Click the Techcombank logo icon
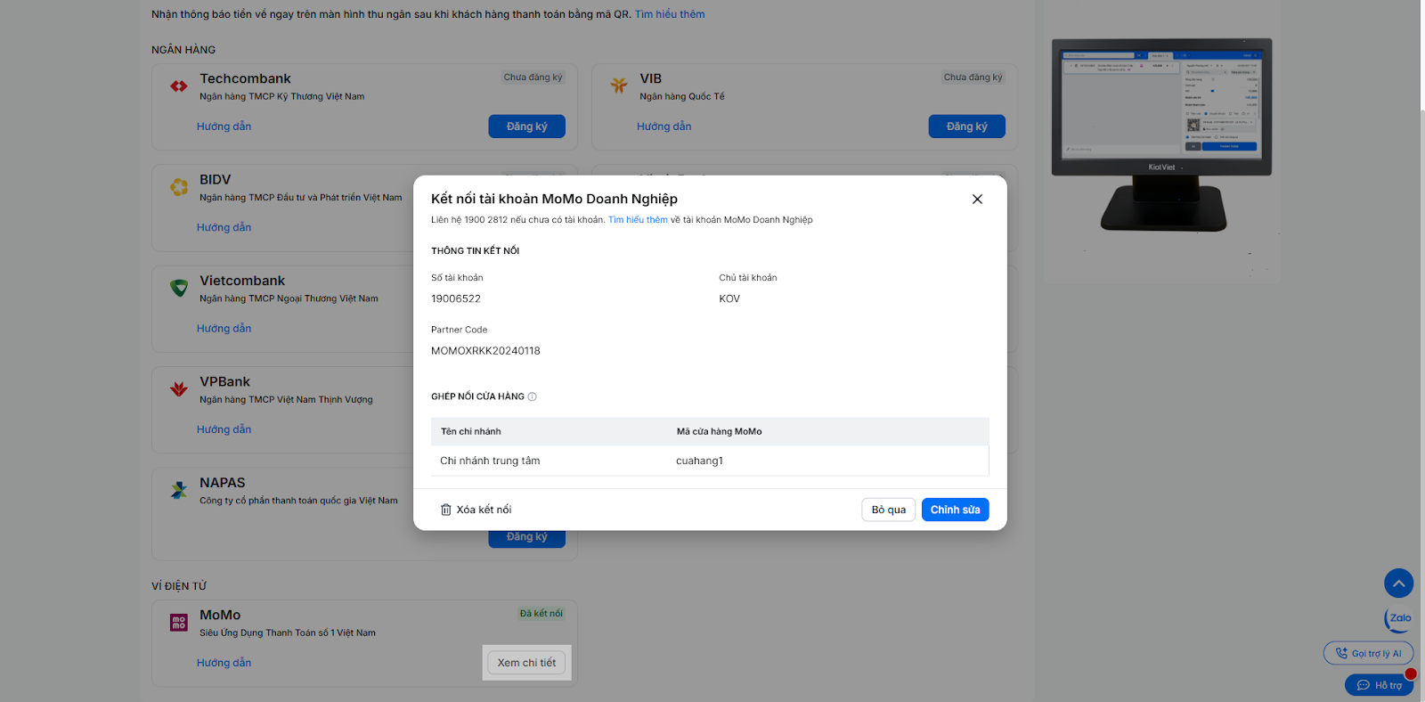The width and height of the screenshot is (1425, 702). pos(179,86)
